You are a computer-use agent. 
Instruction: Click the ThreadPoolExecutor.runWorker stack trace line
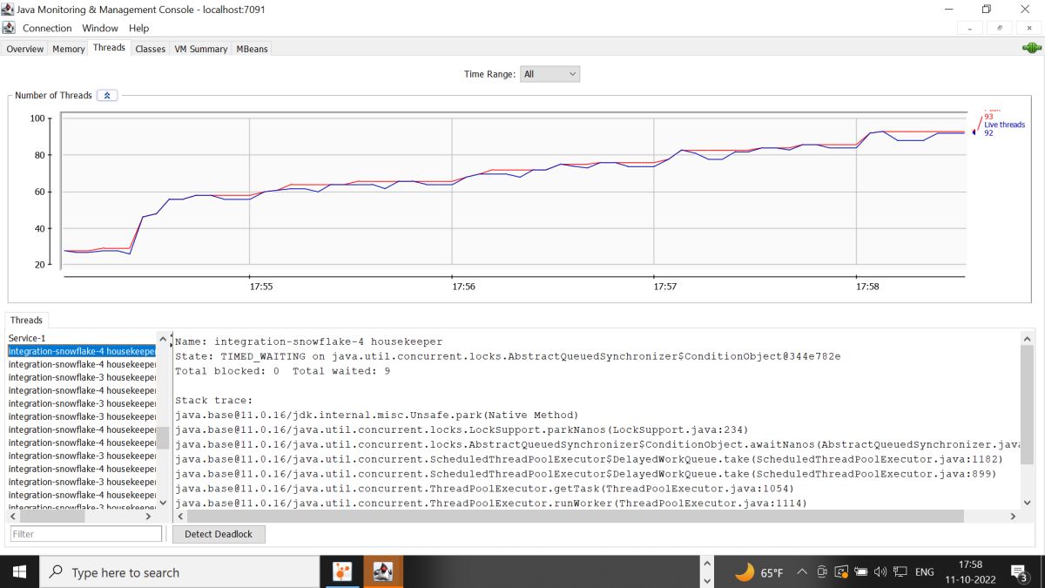click(x=491, y=504)
